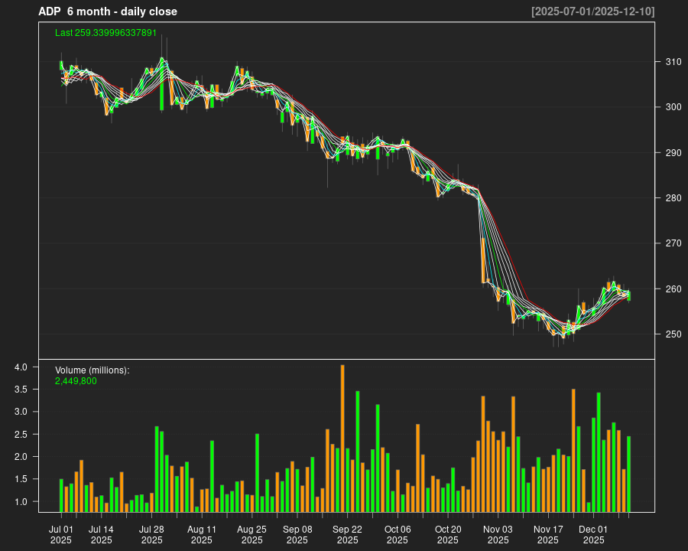Click the green candle at the chart's right edge
Screen dimensions: 688x551
tap(628, 295)
